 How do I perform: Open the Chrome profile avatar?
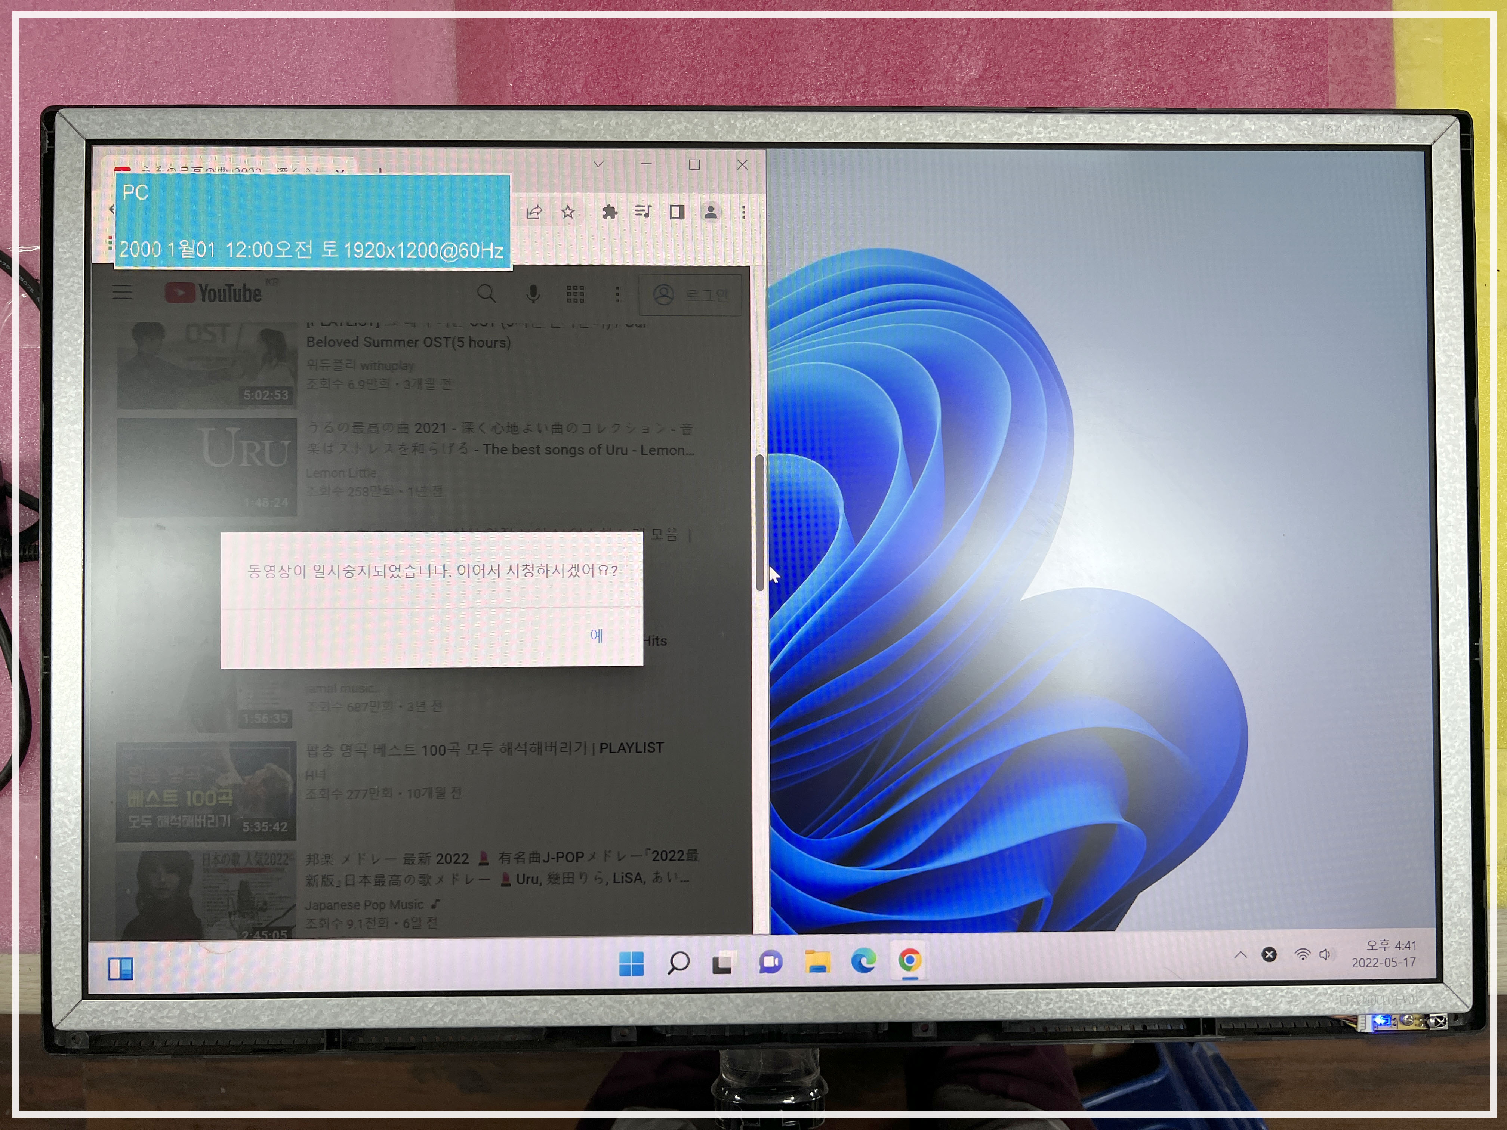pyautogui.click(x=711, y=213)
